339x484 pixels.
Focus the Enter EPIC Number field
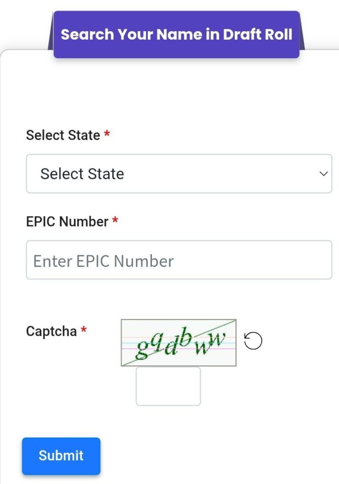179,260
